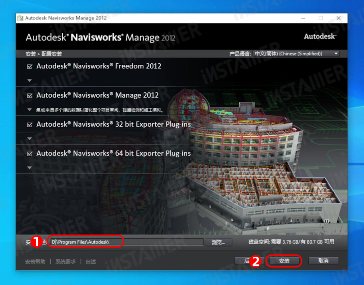Expand options under Navisworks Manage 2012

coord(29,109)
